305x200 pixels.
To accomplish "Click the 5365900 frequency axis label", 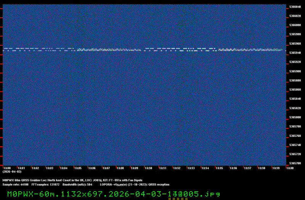I will [295, 71].
